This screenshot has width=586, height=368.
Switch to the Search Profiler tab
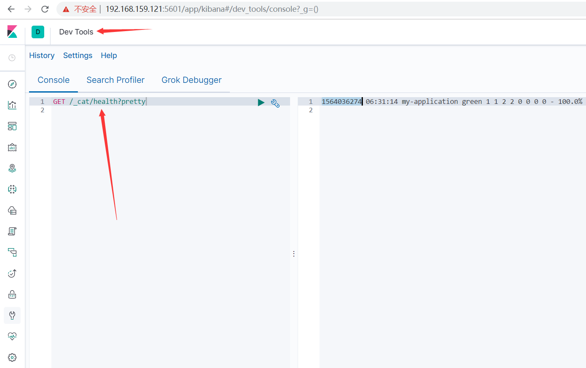coord(115,80)
